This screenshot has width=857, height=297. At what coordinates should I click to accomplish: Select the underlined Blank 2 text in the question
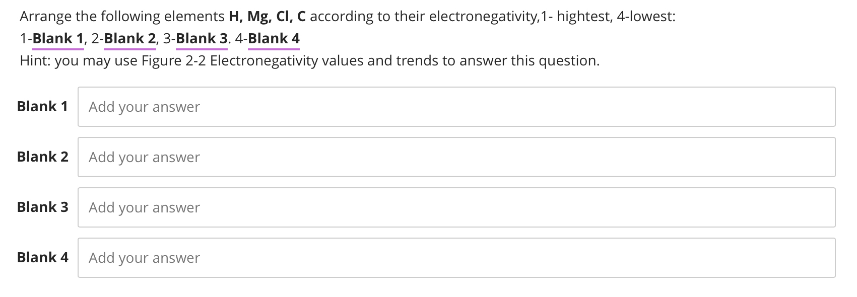point(129,38)
